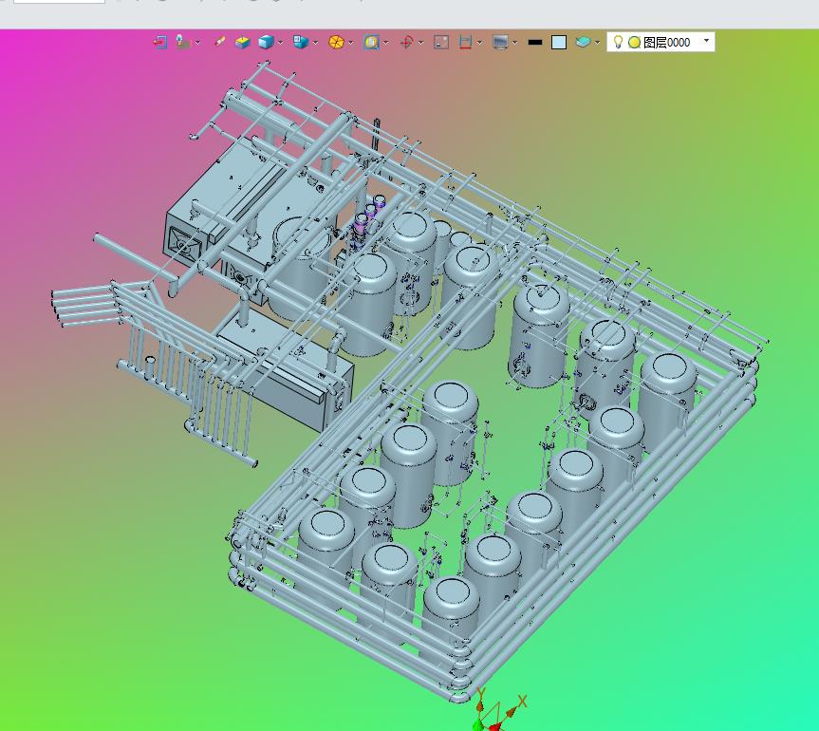Expand the dimension bracket dropdown arrow

click(479, 43)
